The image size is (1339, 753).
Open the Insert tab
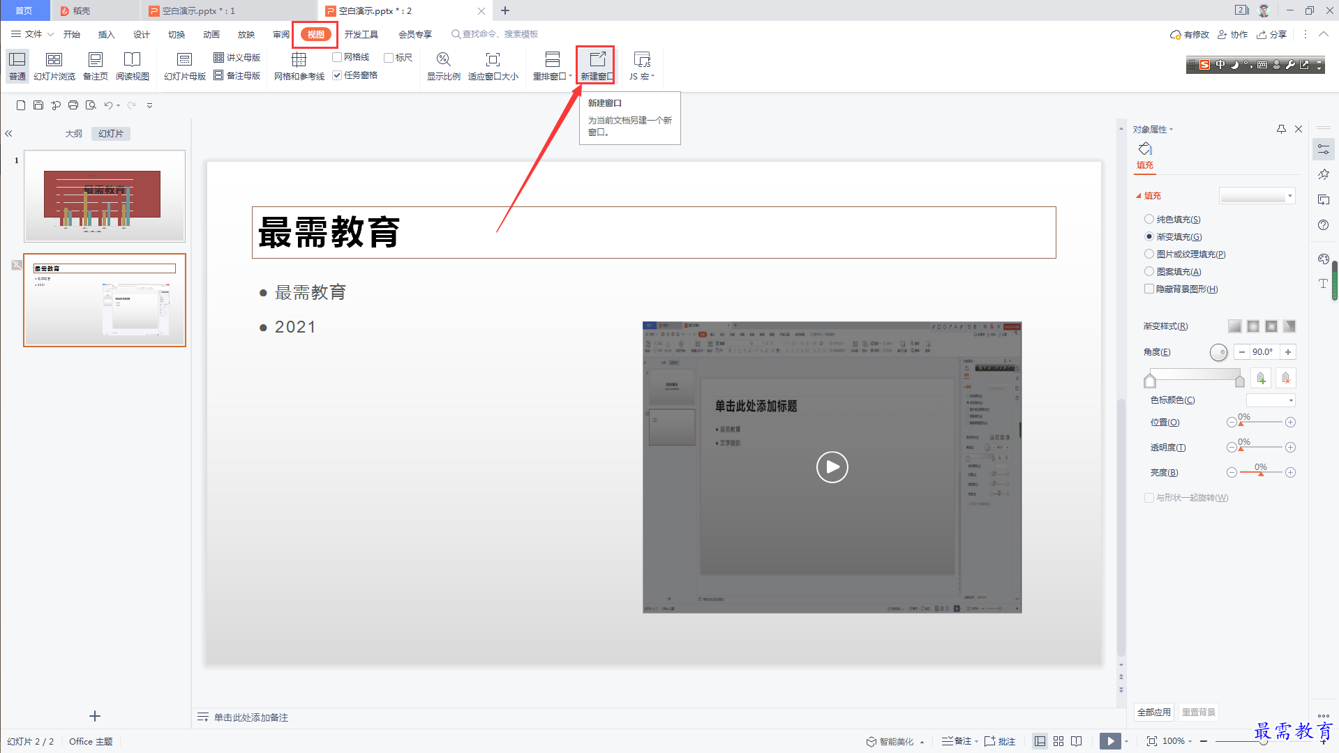tap(106, 34)
